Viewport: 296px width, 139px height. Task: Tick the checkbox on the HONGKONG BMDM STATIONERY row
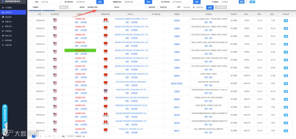point(30,20)
